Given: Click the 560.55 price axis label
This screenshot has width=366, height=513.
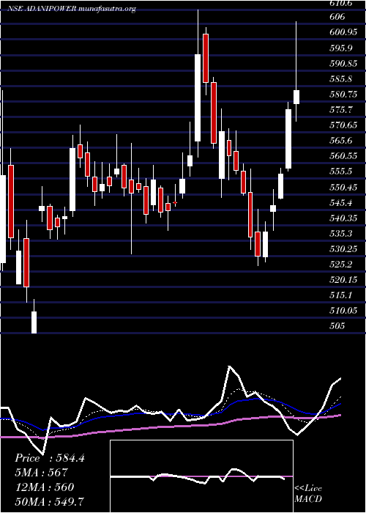Looking at the screenshot, I should [343, 156].
